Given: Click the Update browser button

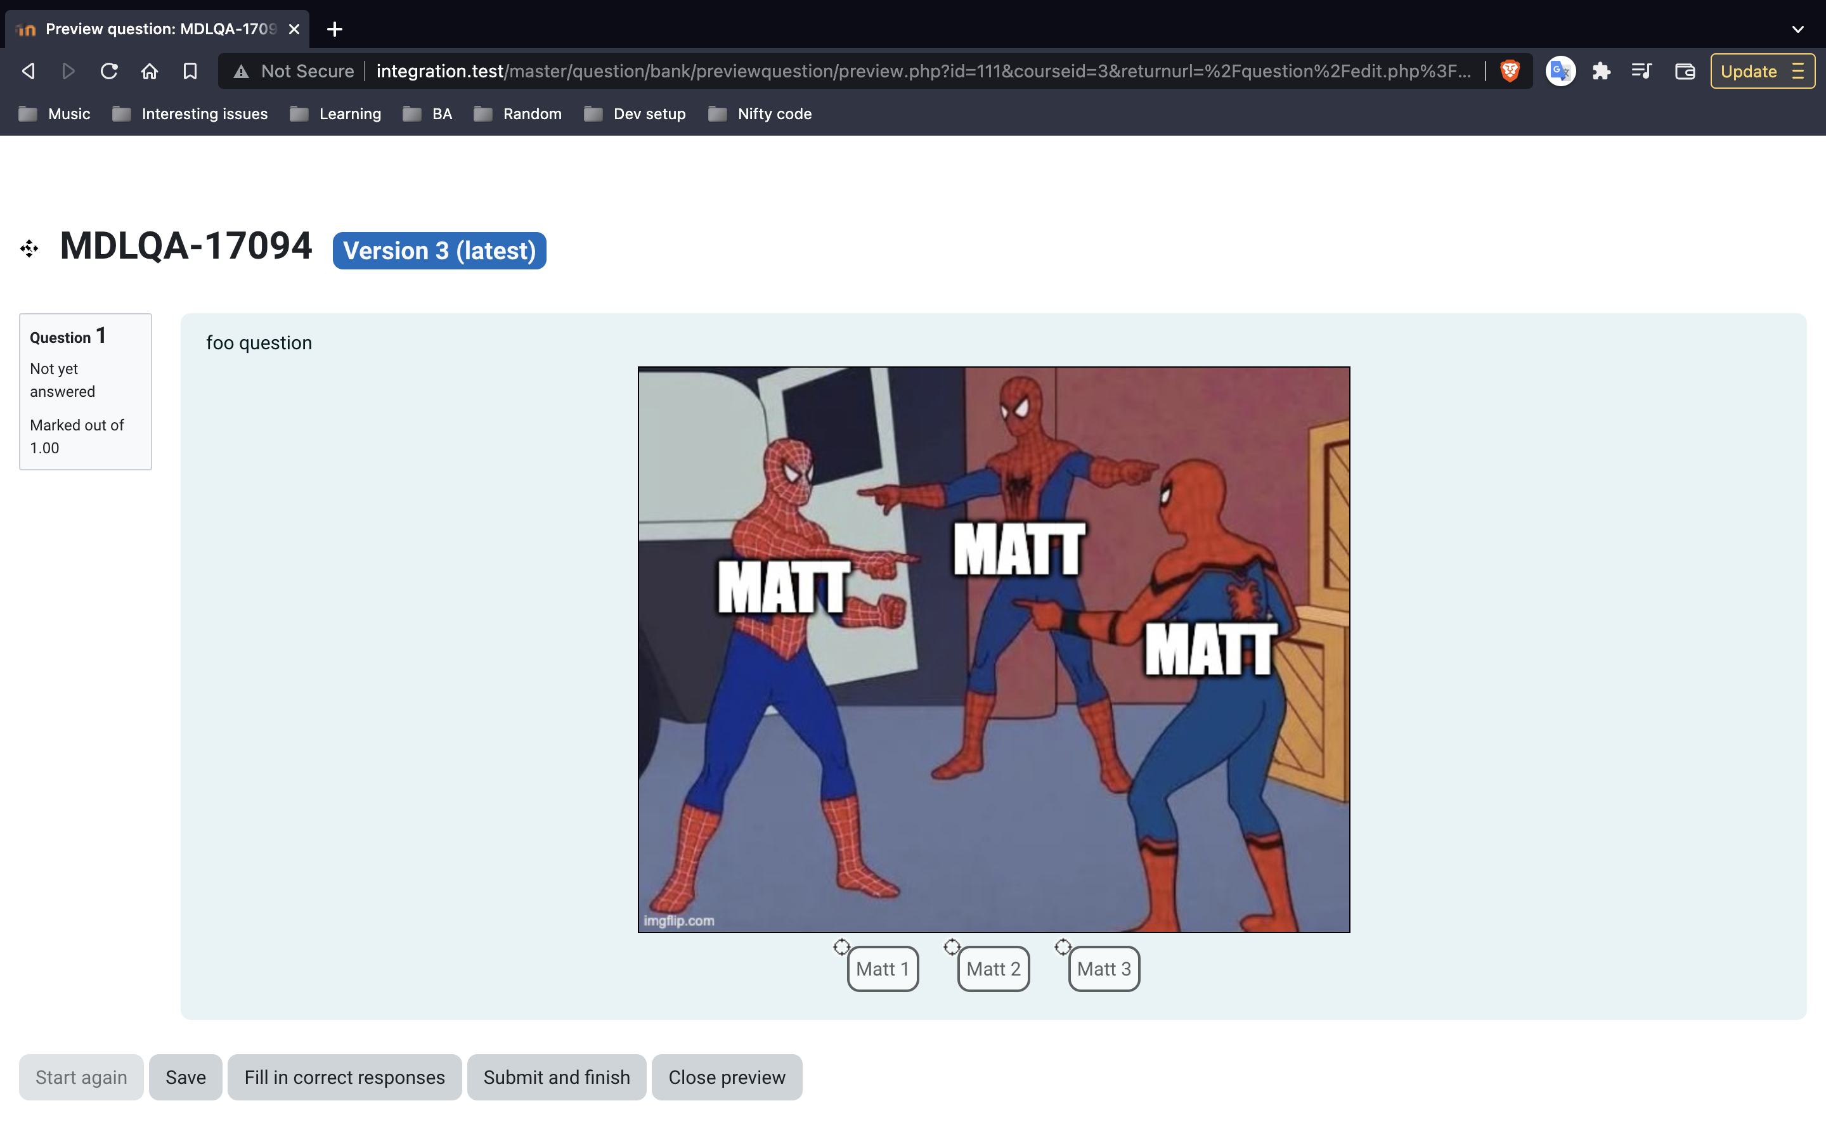Looking at the screenshot, I should [1762, 71].
